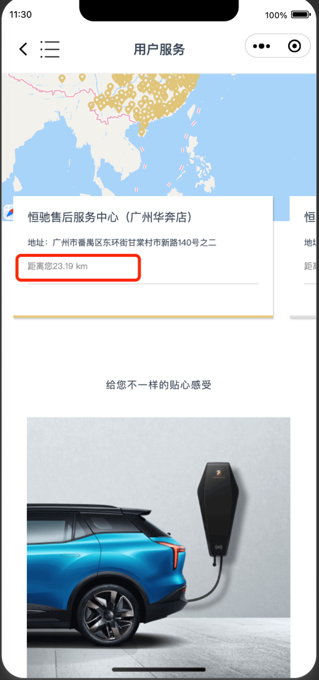
Task: Tap the distance label 距离您23.19 km
Action: [57, 266]
